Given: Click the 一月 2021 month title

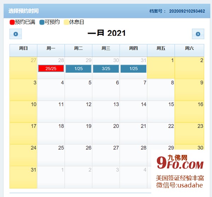Looking at the screenshot, I should coord(106,33).
